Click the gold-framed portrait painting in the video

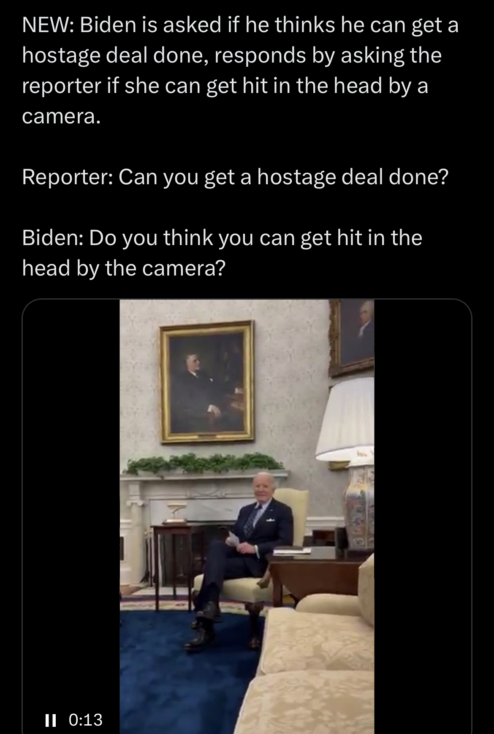(x=207, y=382)
